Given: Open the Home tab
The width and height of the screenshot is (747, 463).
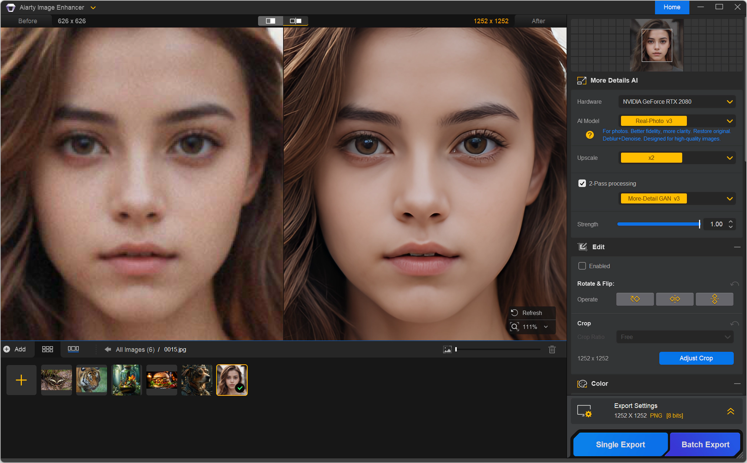Looking at the screenshot, I should [671, 7].
